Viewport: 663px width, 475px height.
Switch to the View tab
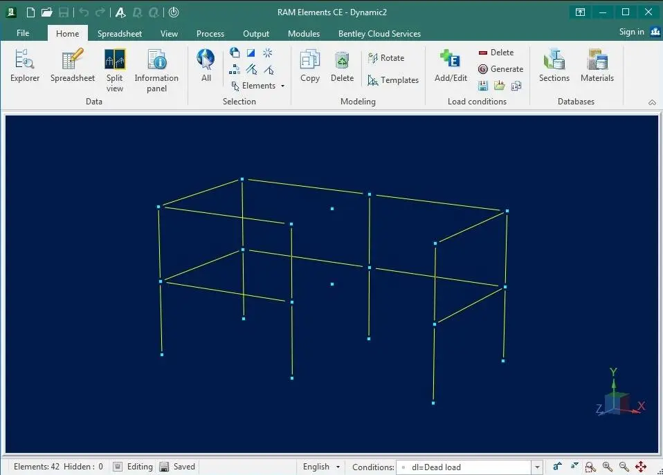click(x=169, y=33)
